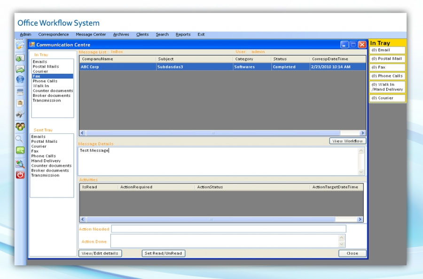This screenshot has height=279, width=423.
Task: Select Courier in the In Tray list
Action: coord(40,71)
